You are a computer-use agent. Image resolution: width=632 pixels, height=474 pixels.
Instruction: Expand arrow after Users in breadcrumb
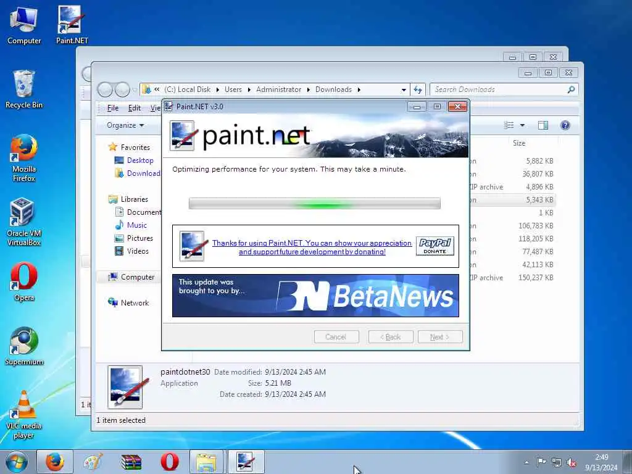click(x=249, y=90)
